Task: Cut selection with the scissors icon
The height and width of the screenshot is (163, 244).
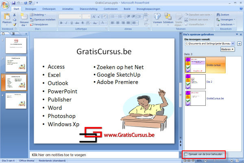Action: click(x=15, y=15)
